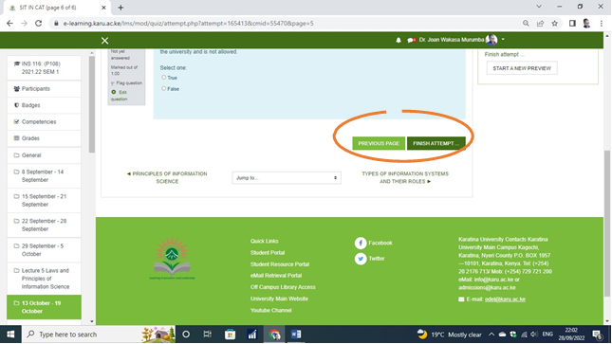Go back in browser history
This screenshot has width=612, height=344.
tap(9, 24)
